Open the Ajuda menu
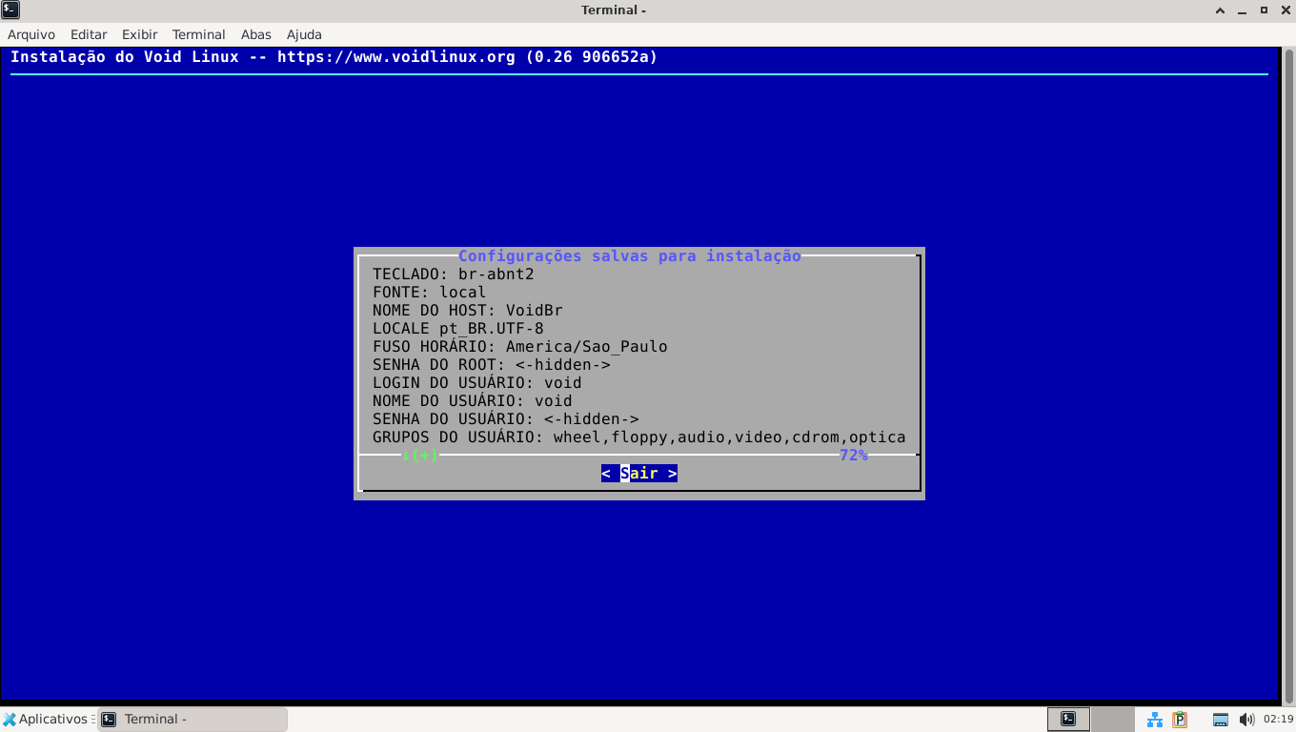The image size is (1296, 732). click(x=304, y=34)
